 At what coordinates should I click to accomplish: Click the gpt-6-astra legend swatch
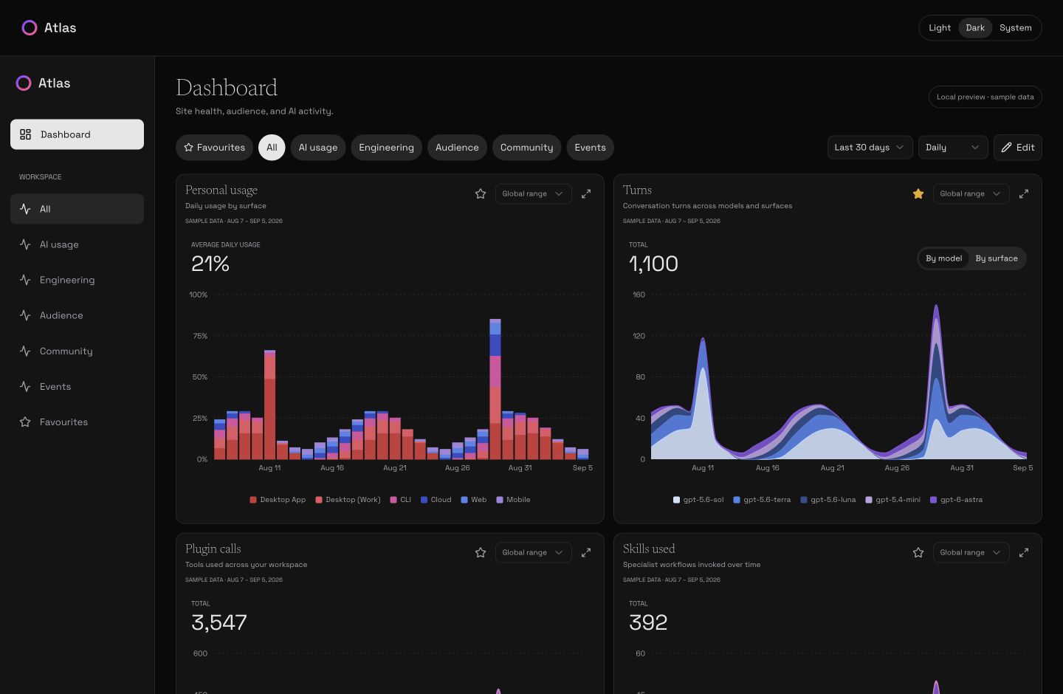[934, 500]
